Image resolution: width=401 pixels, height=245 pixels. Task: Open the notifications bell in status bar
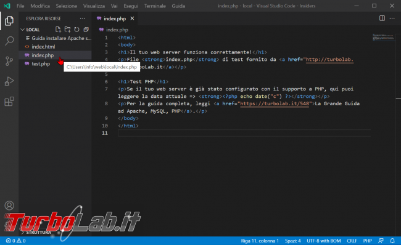coord(392,241)
